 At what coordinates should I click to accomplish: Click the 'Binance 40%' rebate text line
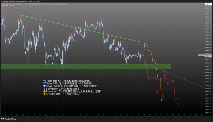tap(72, 91)
